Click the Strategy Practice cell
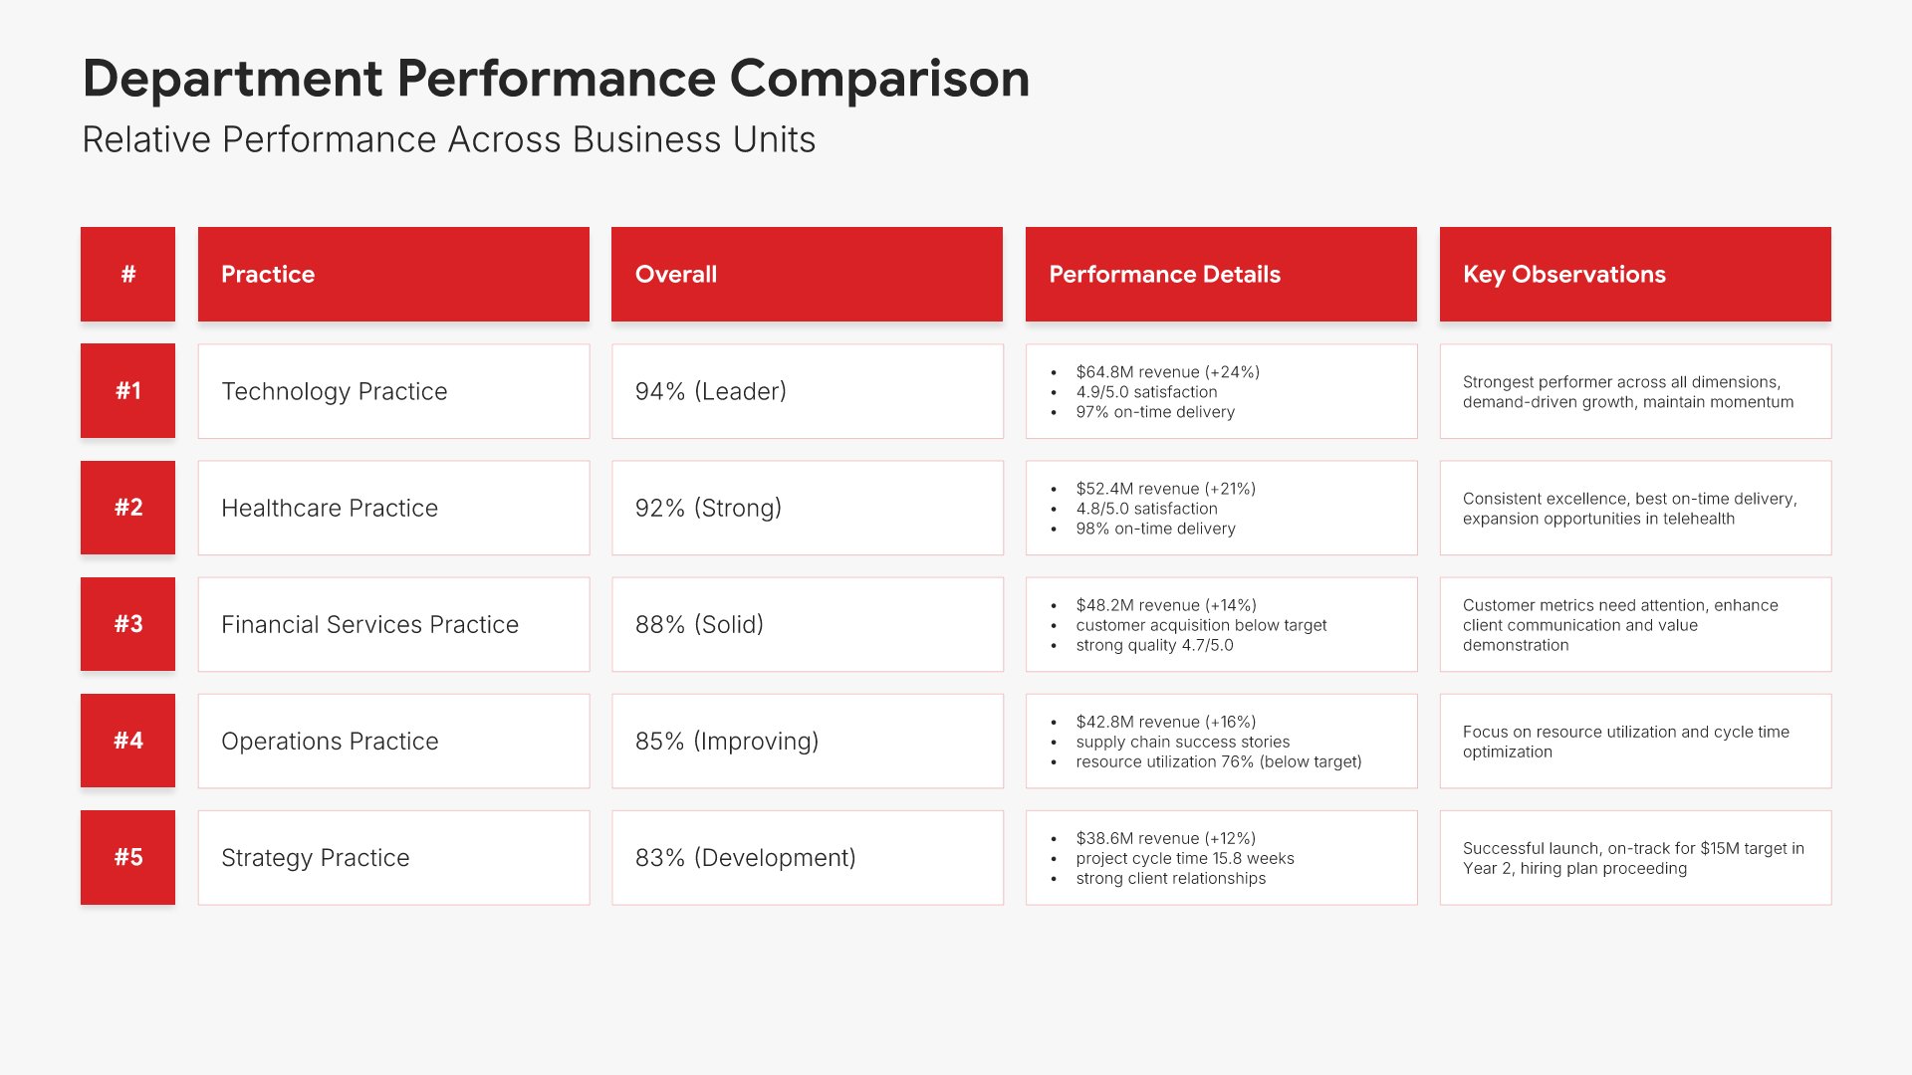 [x=393, y=857]
